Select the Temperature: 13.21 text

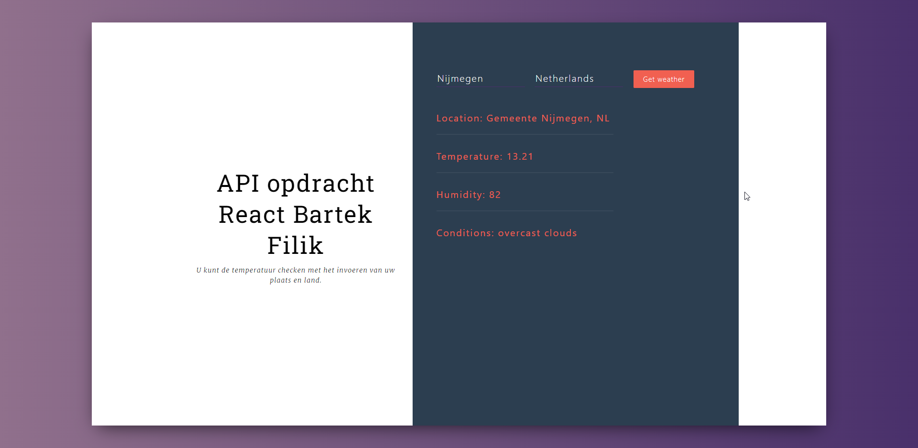485,156
